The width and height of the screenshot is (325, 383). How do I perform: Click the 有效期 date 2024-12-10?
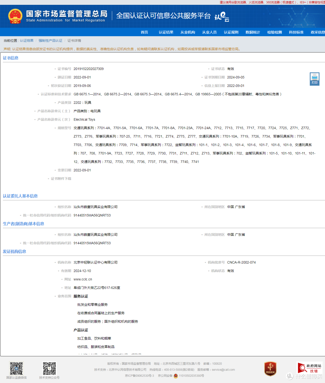click(82, 271)
